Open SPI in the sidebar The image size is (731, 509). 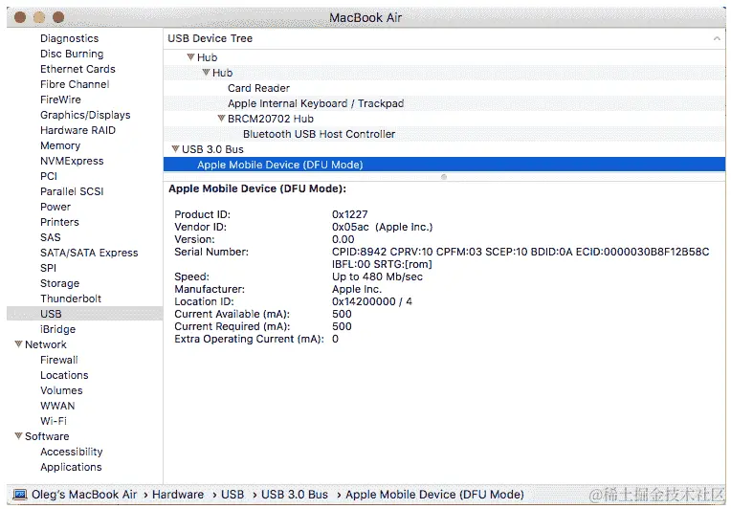pyautogui.click(x=48, y=268)
